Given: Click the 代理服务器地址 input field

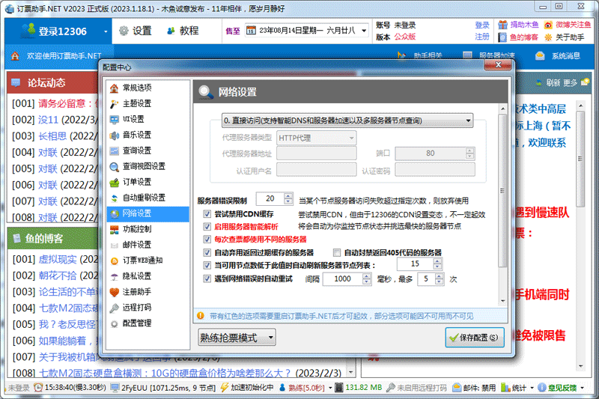Looking at the screenshot, I should (x=316, y=153).
